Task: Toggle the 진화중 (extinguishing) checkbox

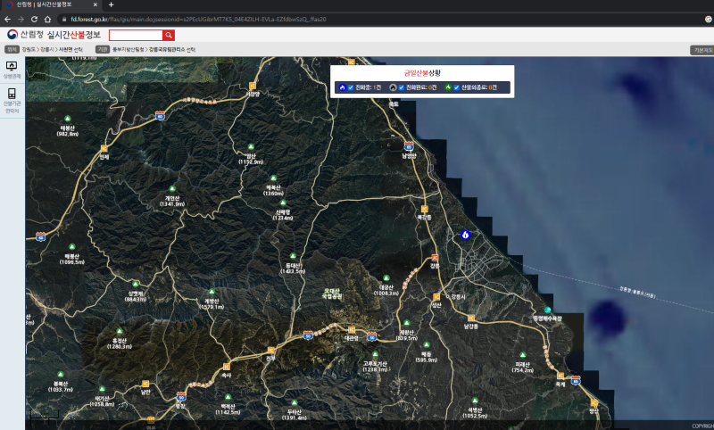Action: tap(351, 87)
